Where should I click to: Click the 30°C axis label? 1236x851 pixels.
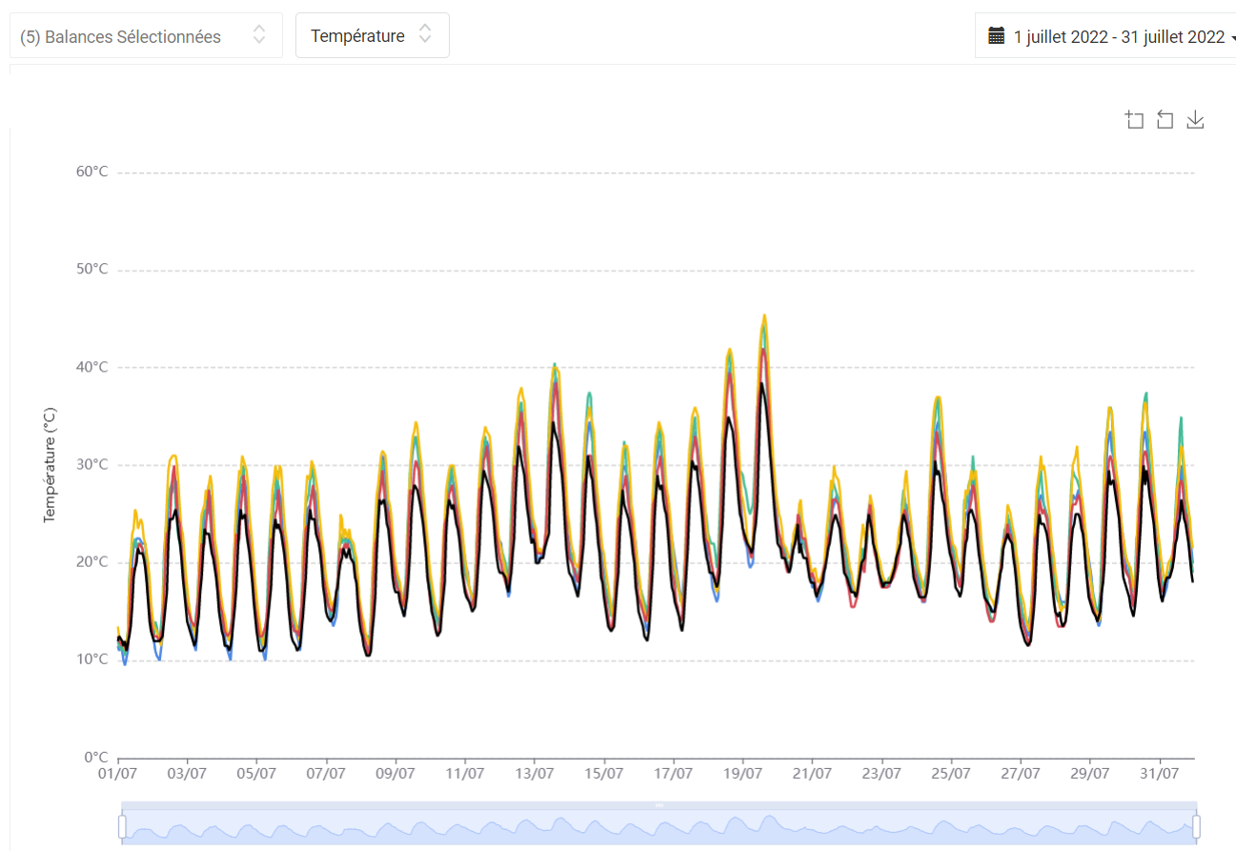(x=92, y=465)
